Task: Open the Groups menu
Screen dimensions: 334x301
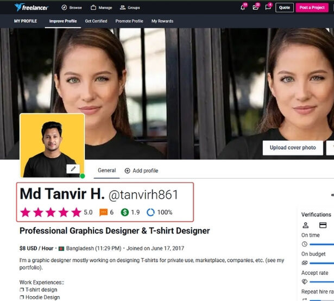Action: [130, 8]
